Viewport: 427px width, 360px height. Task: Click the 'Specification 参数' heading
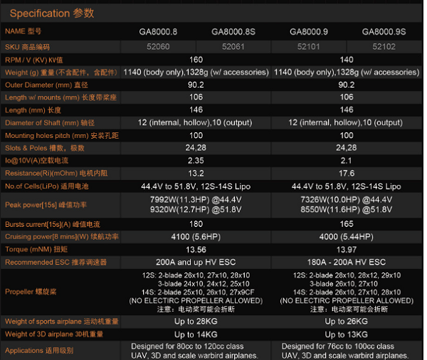tap(52, 13)
